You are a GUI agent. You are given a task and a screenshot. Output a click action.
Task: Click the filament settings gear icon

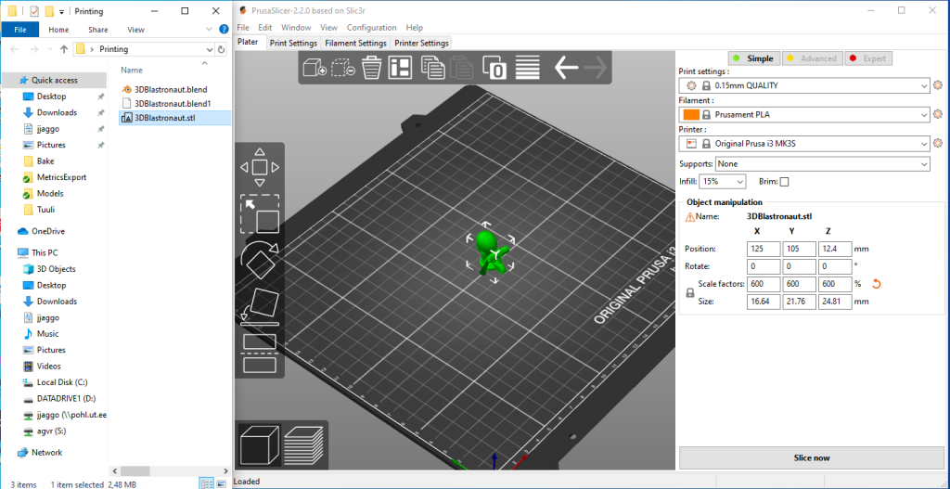click(x=938, y=114)
